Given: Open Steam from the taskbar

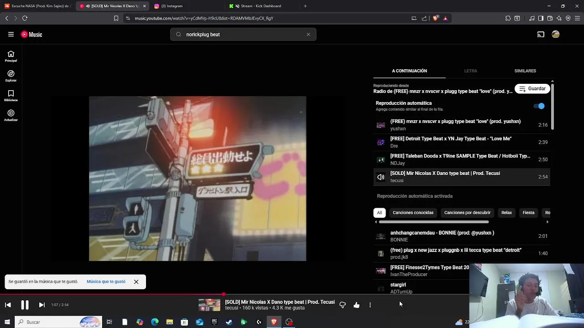Looking at the screenshot, I should pyautogui.click(x=229, y=322).
